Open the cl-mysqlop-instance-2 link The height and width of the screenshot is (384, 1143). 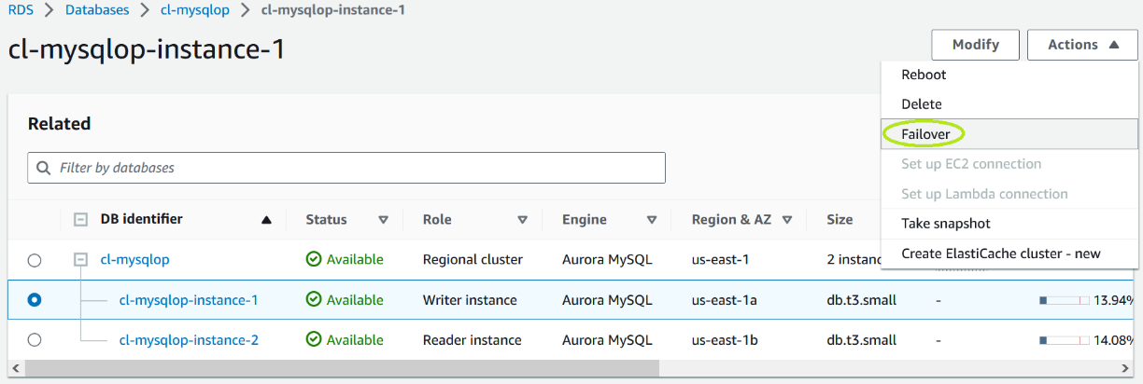189,340
